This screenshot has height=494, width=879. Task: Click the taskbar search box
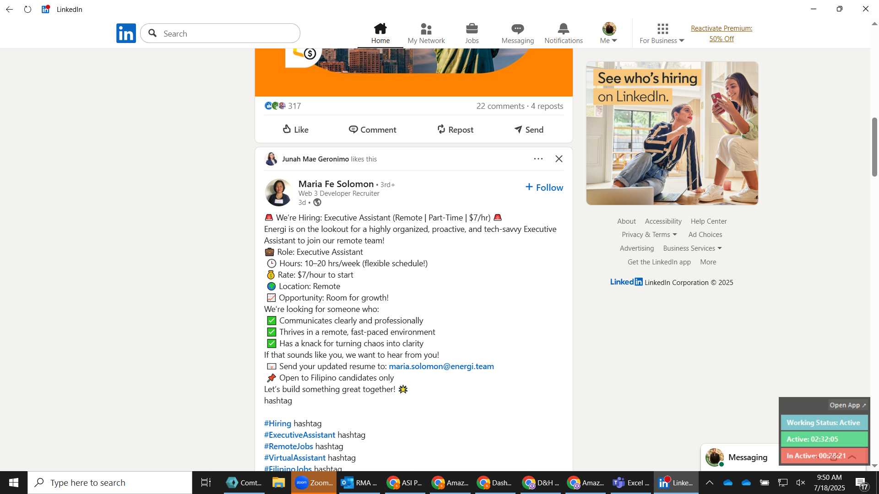click(110, 483)
